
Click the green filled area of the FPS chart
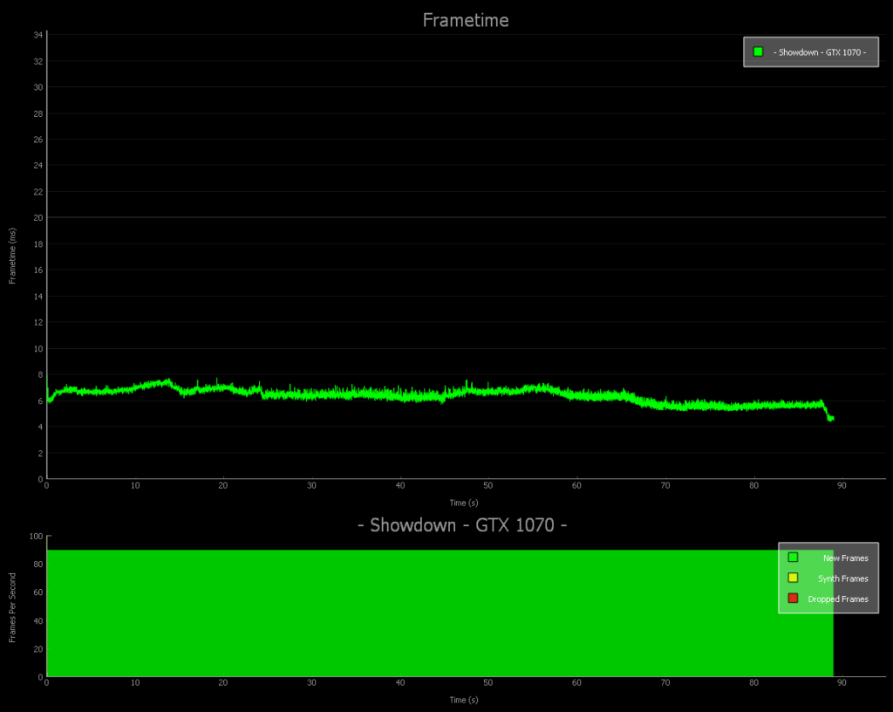(436, 611)
